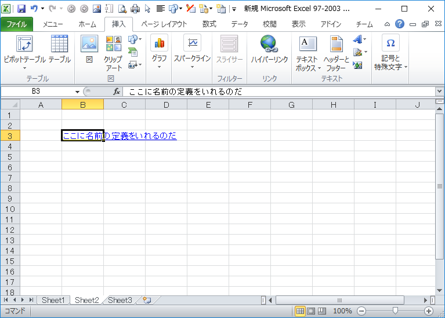Click the text alignment lines icon in the toolbar

[x=161, y=9]
